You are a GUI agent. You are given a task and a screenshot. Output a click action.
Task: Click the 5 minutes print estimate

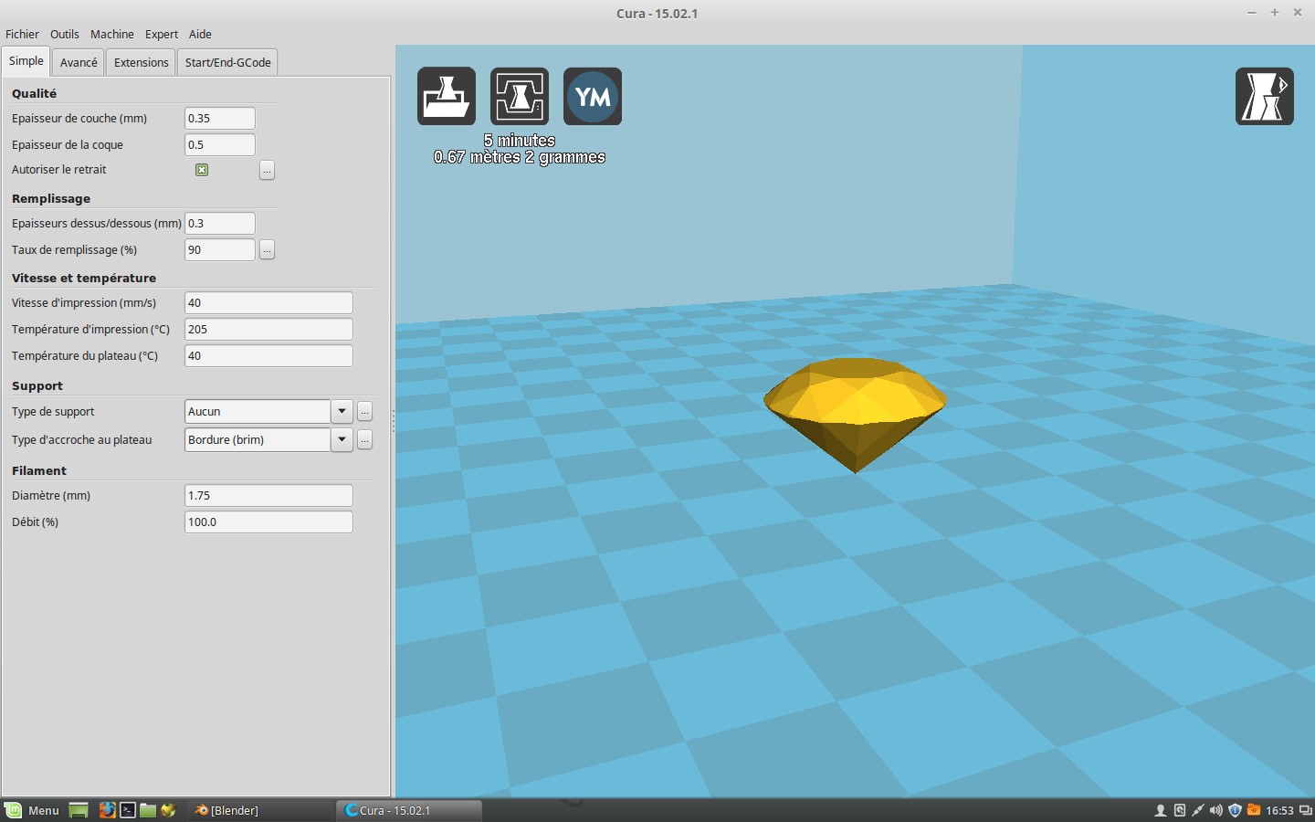[520, 140]
